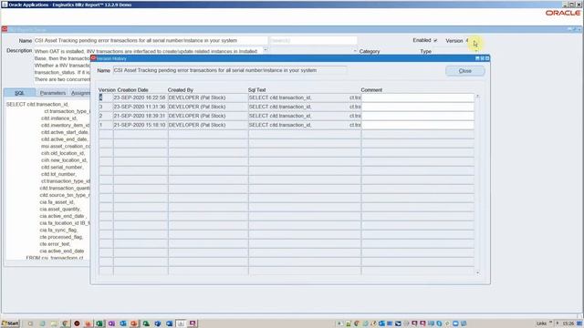Click the report Name field in background window

[x=151, y=40]
